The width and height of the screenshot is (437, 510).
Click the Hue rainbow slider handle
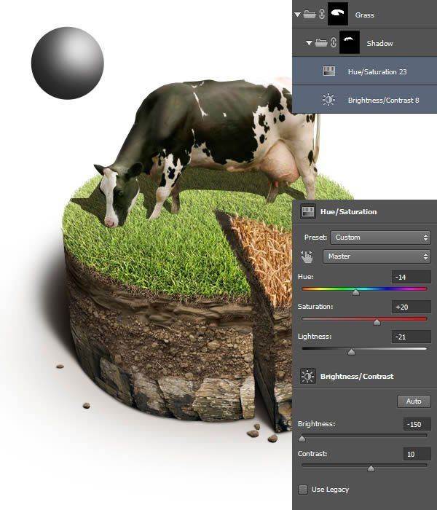pos(355,292)
